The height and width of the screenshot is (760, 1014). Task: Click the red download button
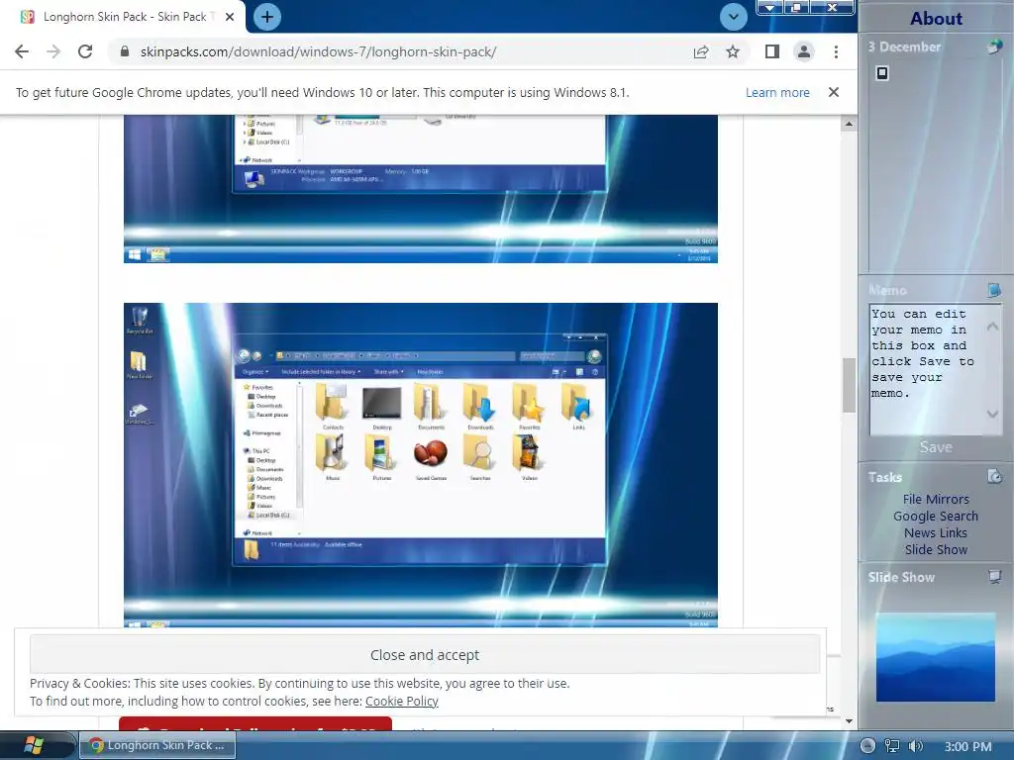255,723
